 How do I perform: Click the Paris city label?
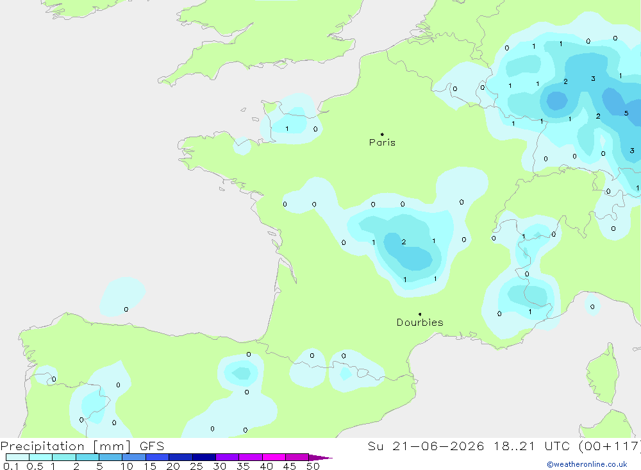(x=382, y=142)
